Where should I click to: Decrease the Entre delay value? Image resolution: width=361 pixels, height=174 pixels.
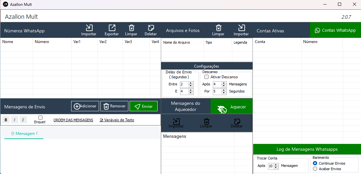click(x=191, y=86)
